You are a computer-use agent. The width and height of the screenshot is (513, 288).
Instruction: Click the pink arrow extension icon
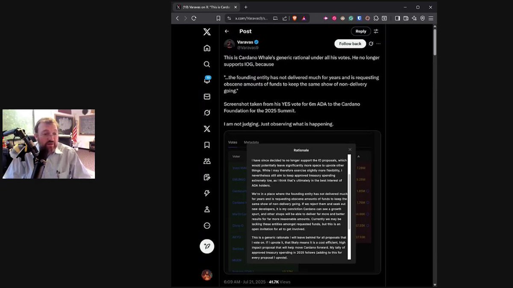coord(326,18)
